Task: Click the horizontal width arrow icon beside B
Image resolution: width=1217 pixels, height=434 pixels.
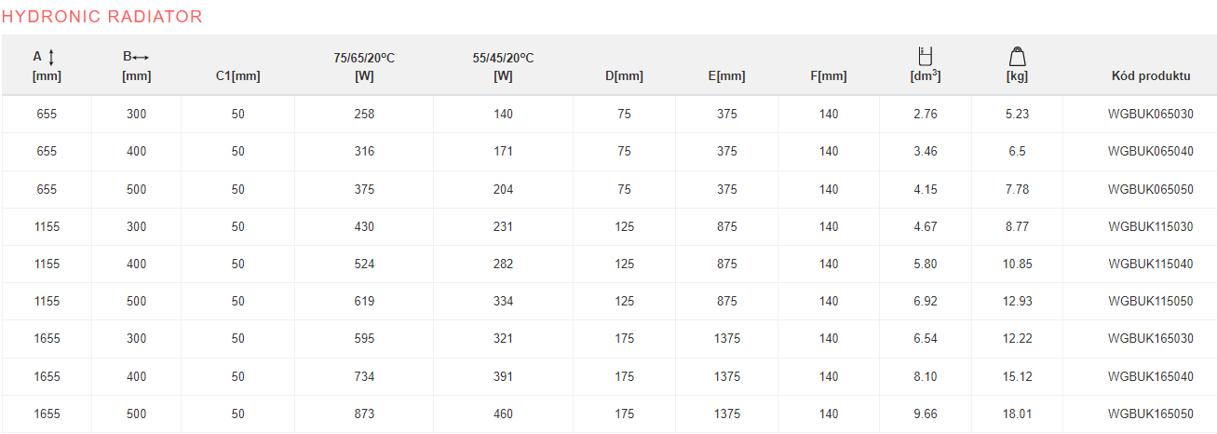Action: coord(142,57)
